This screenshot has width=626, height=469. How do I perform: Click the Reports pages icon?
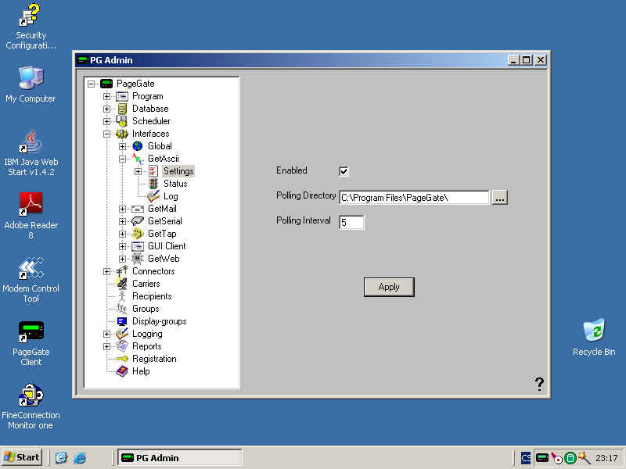tap(122, 346)
